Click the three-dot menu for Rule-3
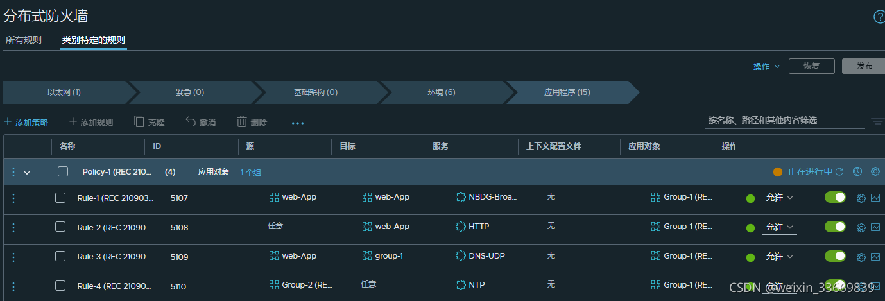This screenshot has height=301, width=885. [x=13, y=257]
